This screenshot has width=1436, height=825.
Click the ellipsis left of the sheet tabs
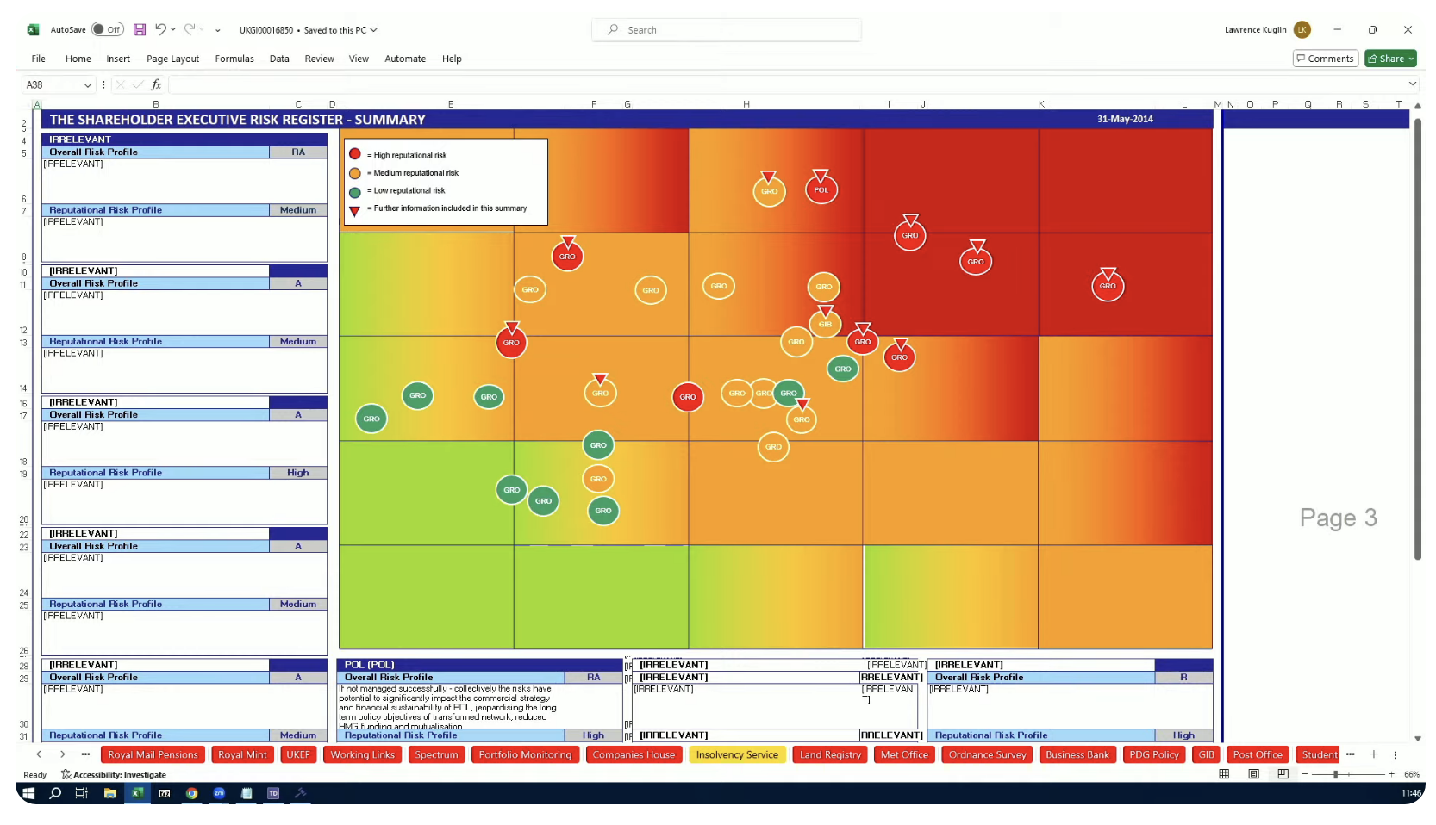(x=85, y=754)
